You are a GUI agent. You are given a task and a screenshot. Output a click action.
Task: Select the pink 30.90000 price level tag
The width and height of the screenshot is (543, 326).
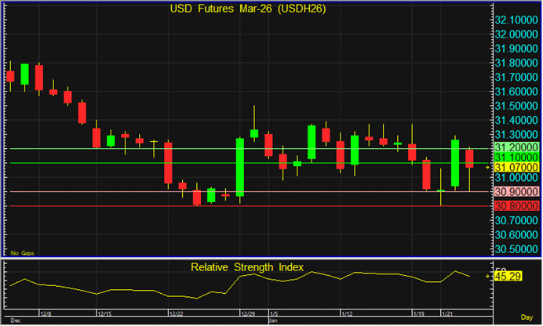(x=516, y=192)
